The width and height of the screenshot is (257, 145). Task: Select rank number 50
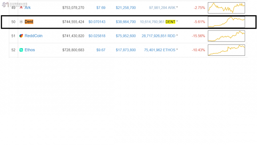[13, 22]
